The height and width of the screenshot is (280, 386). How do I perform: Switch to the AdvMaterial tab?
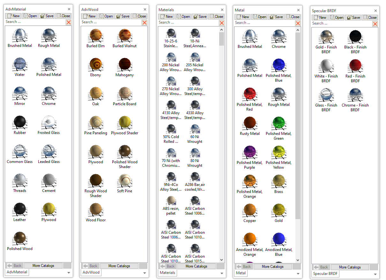click(17, 272)
